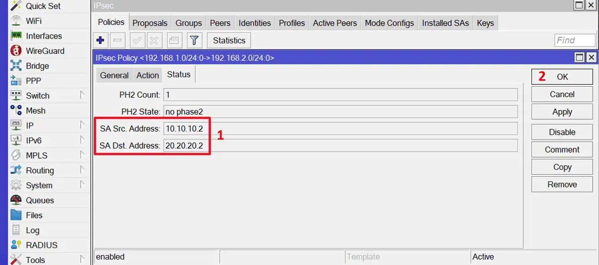This screenshot has height=265, width=599.
Task: Switch to Active Peers tab
Action: click(x=335, y=23)
